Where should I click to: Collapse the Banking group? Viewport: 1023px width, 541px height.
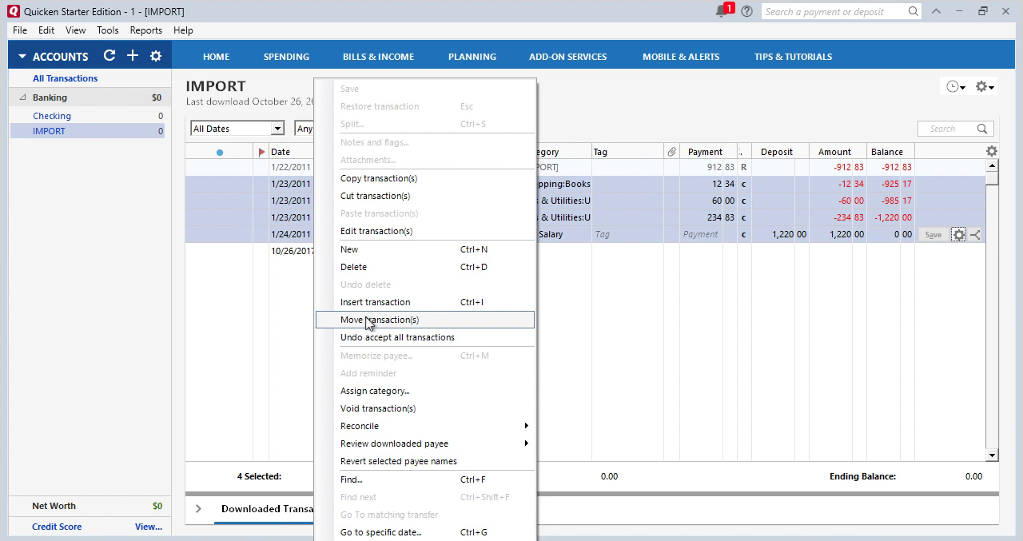(x=22, y=97)
